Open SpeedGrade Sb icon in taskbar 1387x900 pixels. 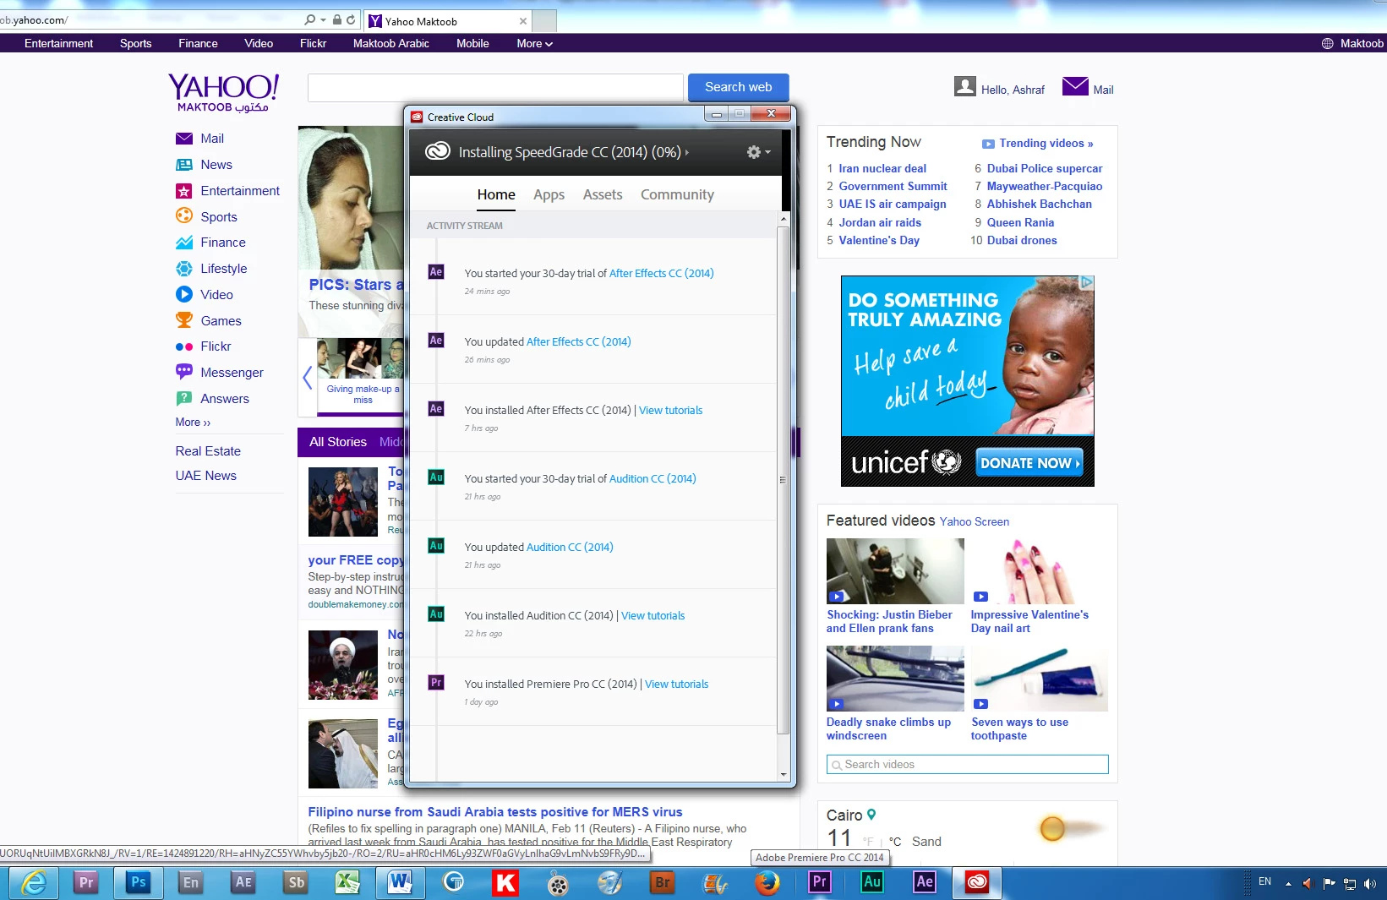[x=296, y=883]
